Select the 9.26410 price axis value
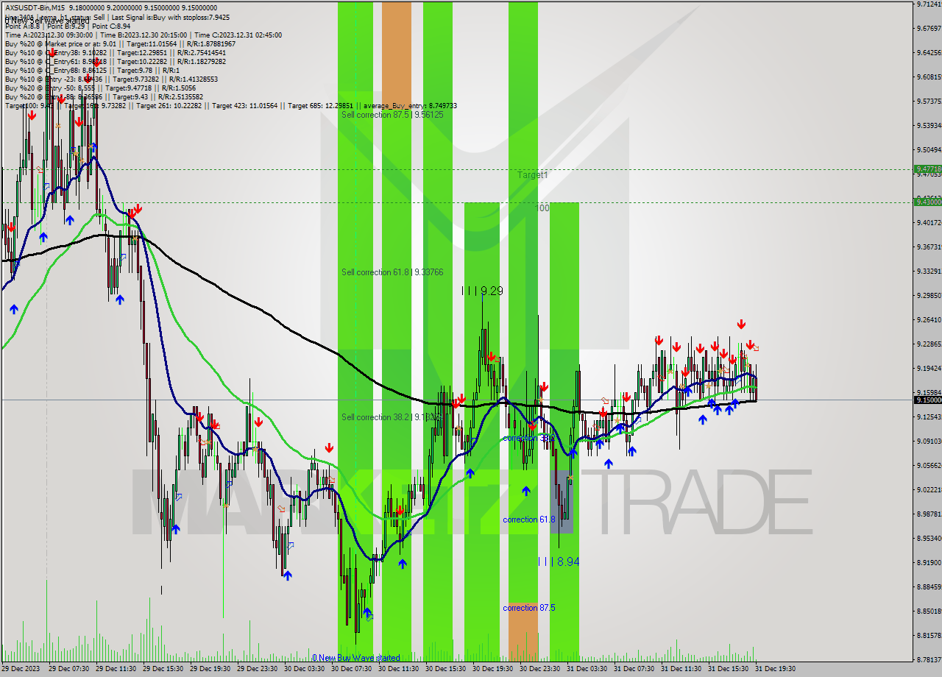Viewport: 942px width, 677px height. tap(928, 320)
